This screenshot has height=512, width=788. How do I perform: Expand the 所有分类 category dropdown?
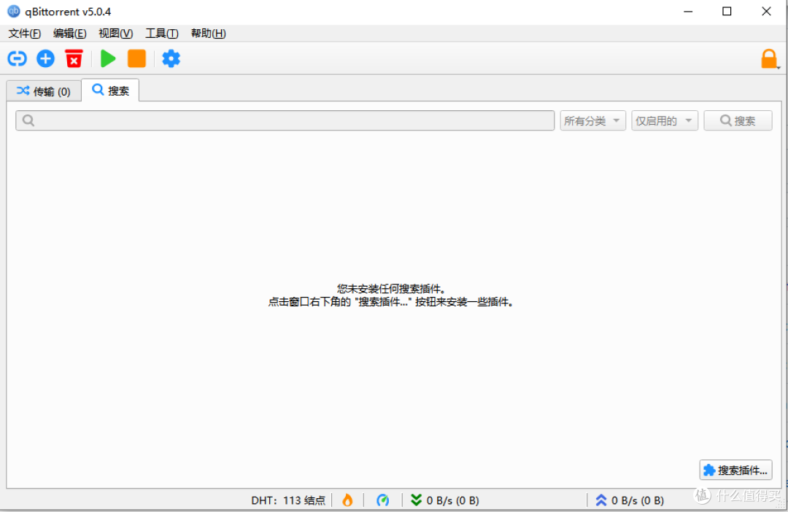coord(592,120)
